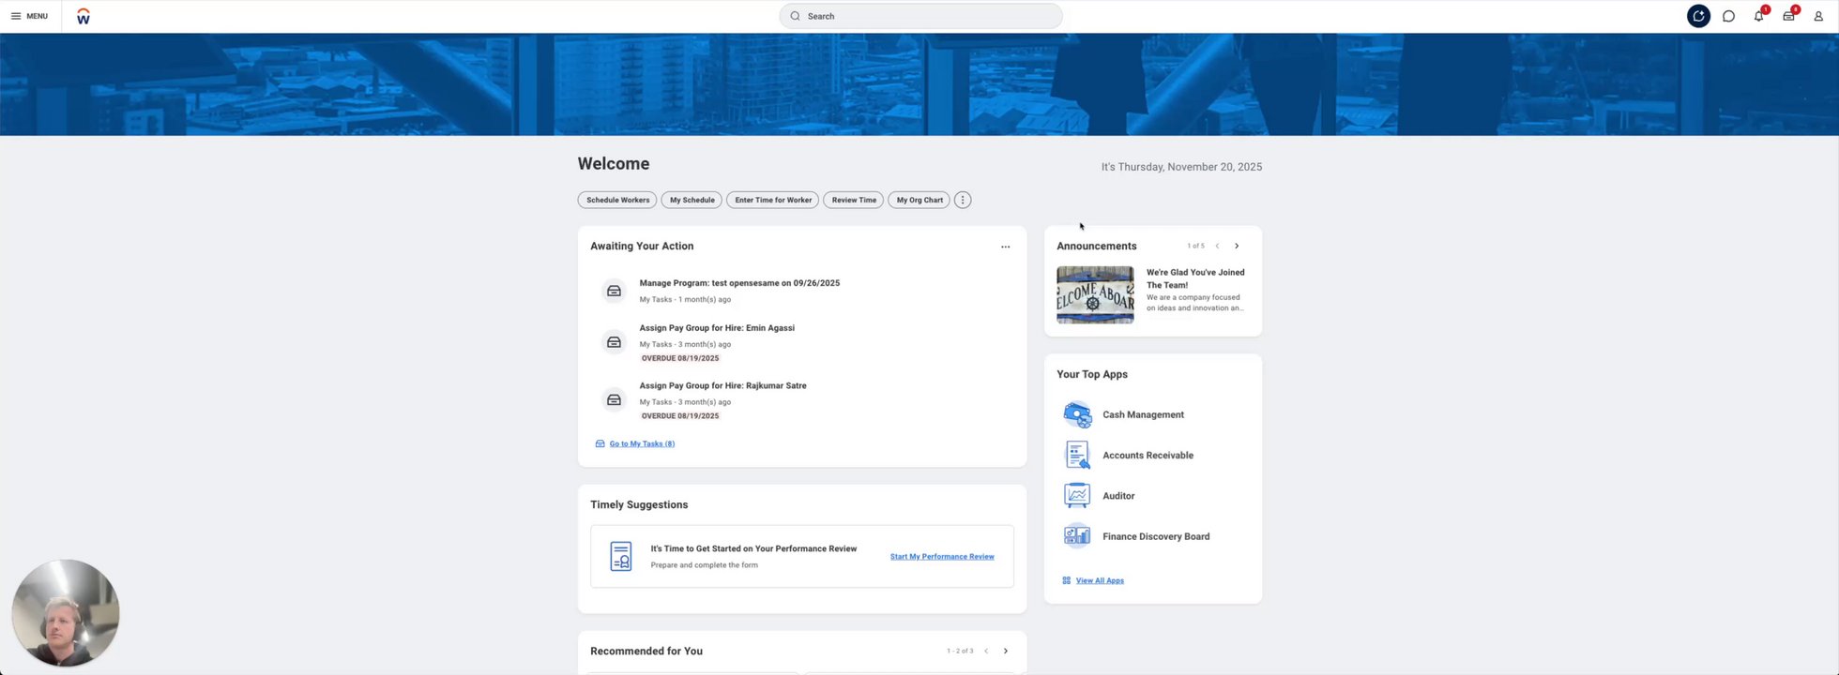The image size is (1839, 675).
Task: Open the profile avatar menu
Action: coord(1818,16)
